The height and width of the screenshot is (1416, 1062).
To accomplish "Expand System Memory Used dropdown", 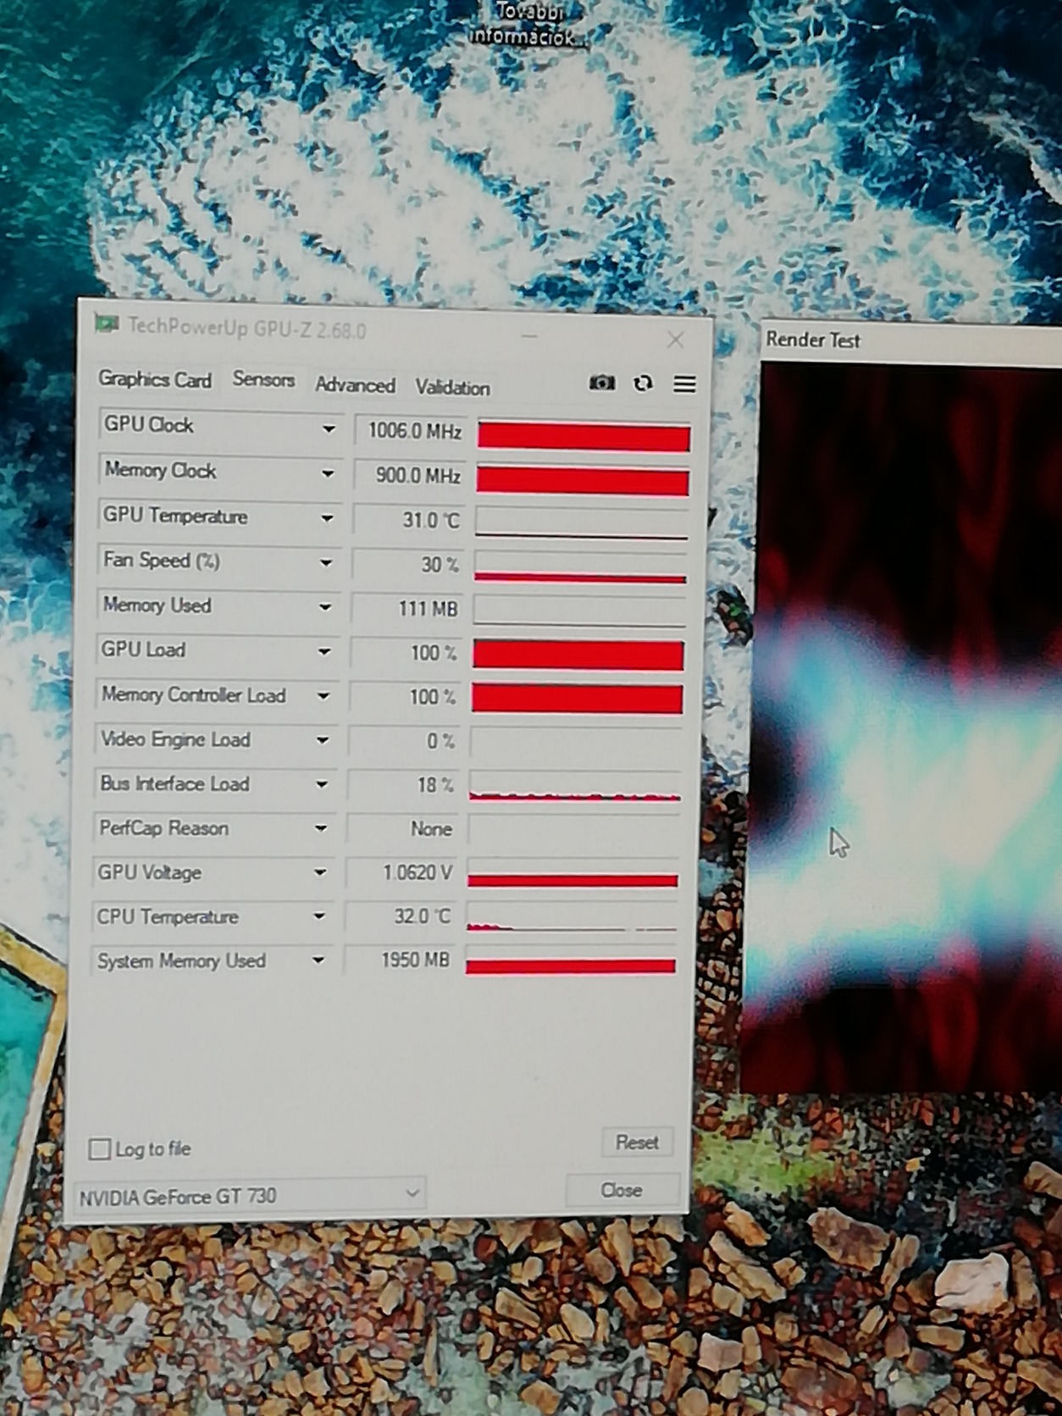I will click(x=318, y=960).
